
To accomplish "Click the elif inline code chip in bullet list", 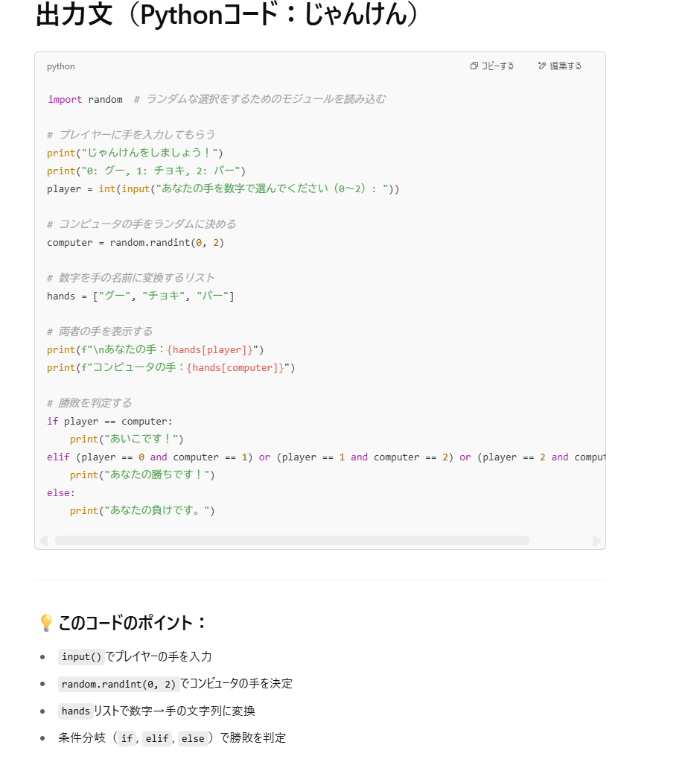I will click(157, 739).
